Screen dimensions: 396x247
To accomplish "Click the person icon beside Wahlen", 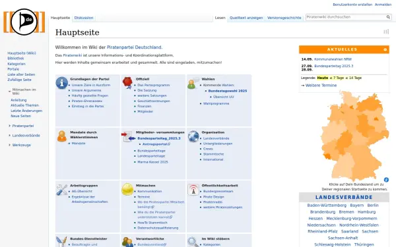I will click(193, 83).
